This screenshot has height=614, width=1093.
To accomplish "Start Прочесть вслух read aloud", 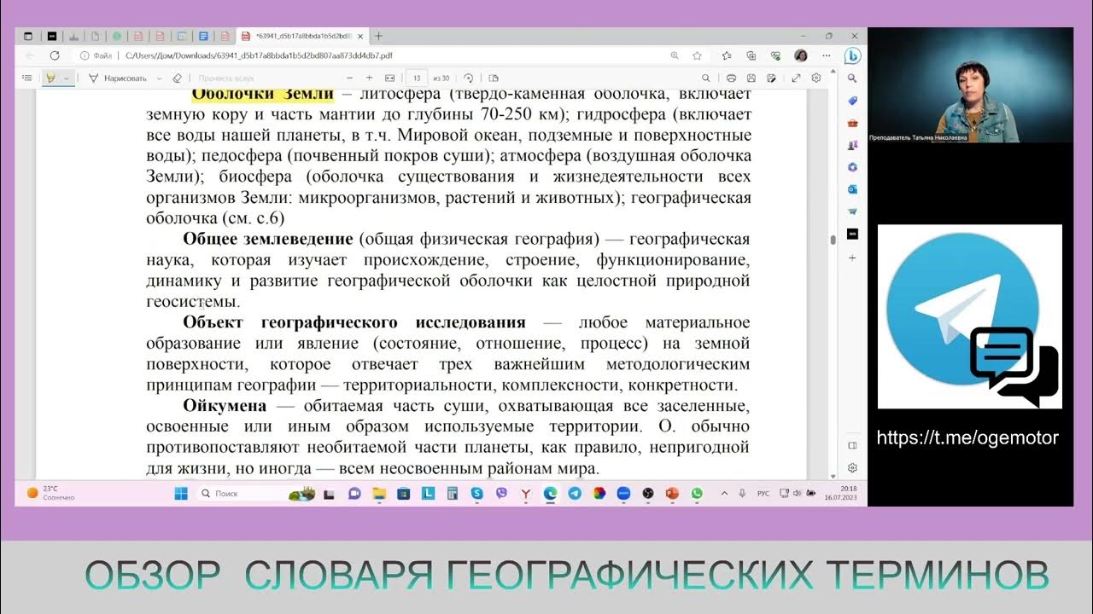I will pyautogui.click(x=226, y=78).
